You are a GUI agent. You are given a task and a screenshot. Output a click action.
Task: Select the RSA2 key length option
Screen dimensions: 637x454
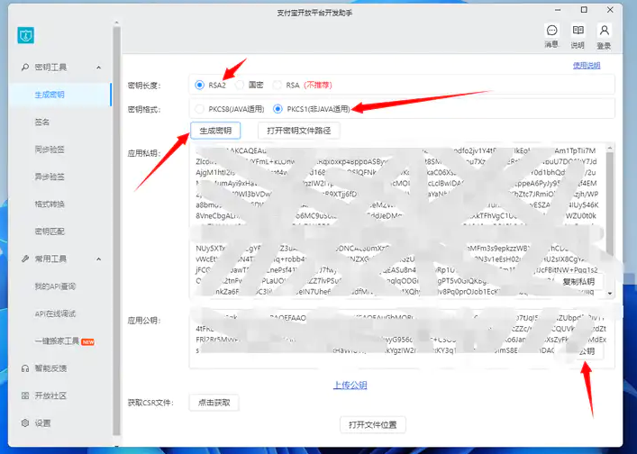coord(199,85)
